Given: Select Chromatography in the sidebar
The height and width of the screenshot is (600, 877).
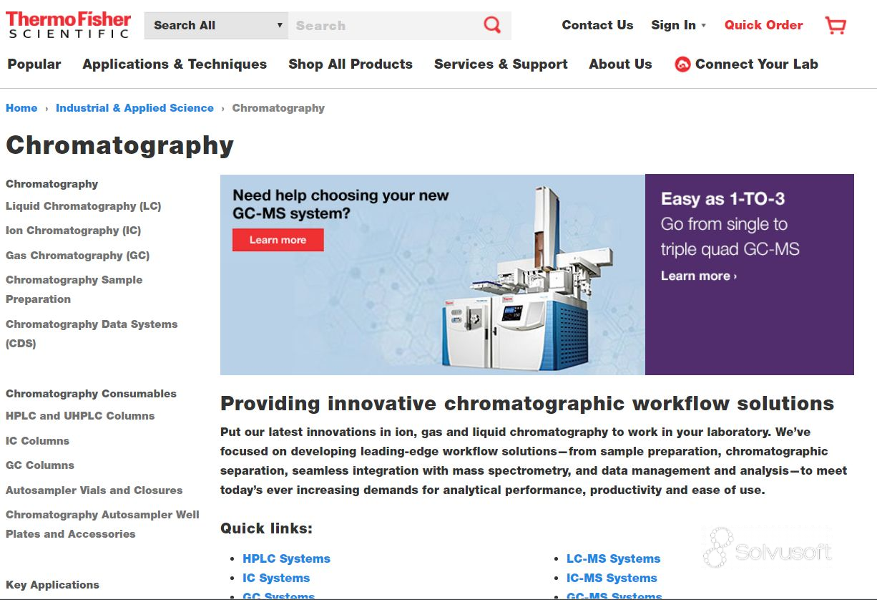Looking at the screenshot, I should click(52, 184).
